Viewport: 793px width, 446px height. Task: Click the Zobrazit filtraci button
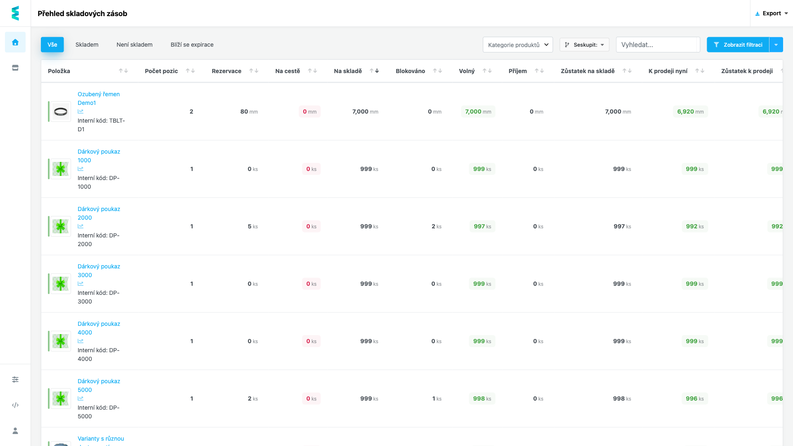pos(738,45)
